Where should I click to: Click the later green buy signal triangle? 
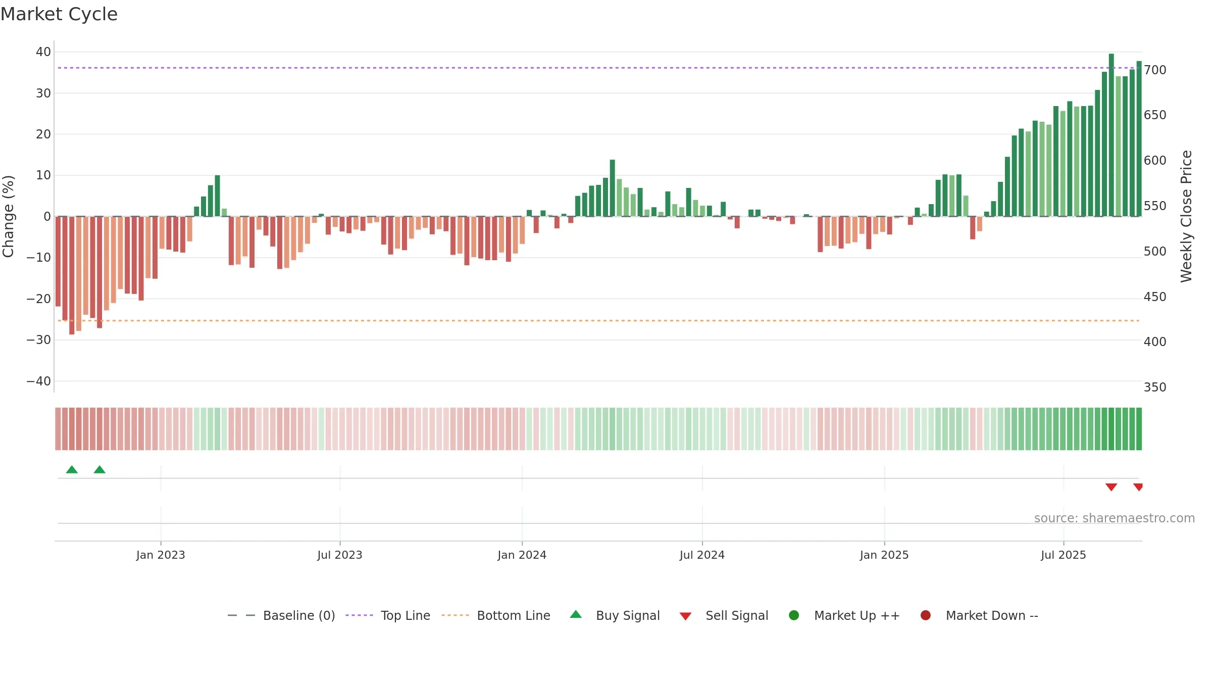(99, 469)
